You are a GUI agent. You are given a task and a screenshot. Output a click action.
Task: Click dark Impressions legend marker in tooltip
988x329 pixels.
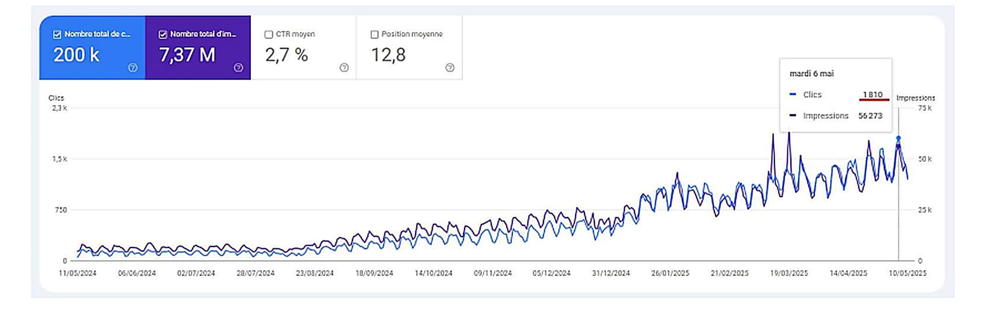point(793,115)
